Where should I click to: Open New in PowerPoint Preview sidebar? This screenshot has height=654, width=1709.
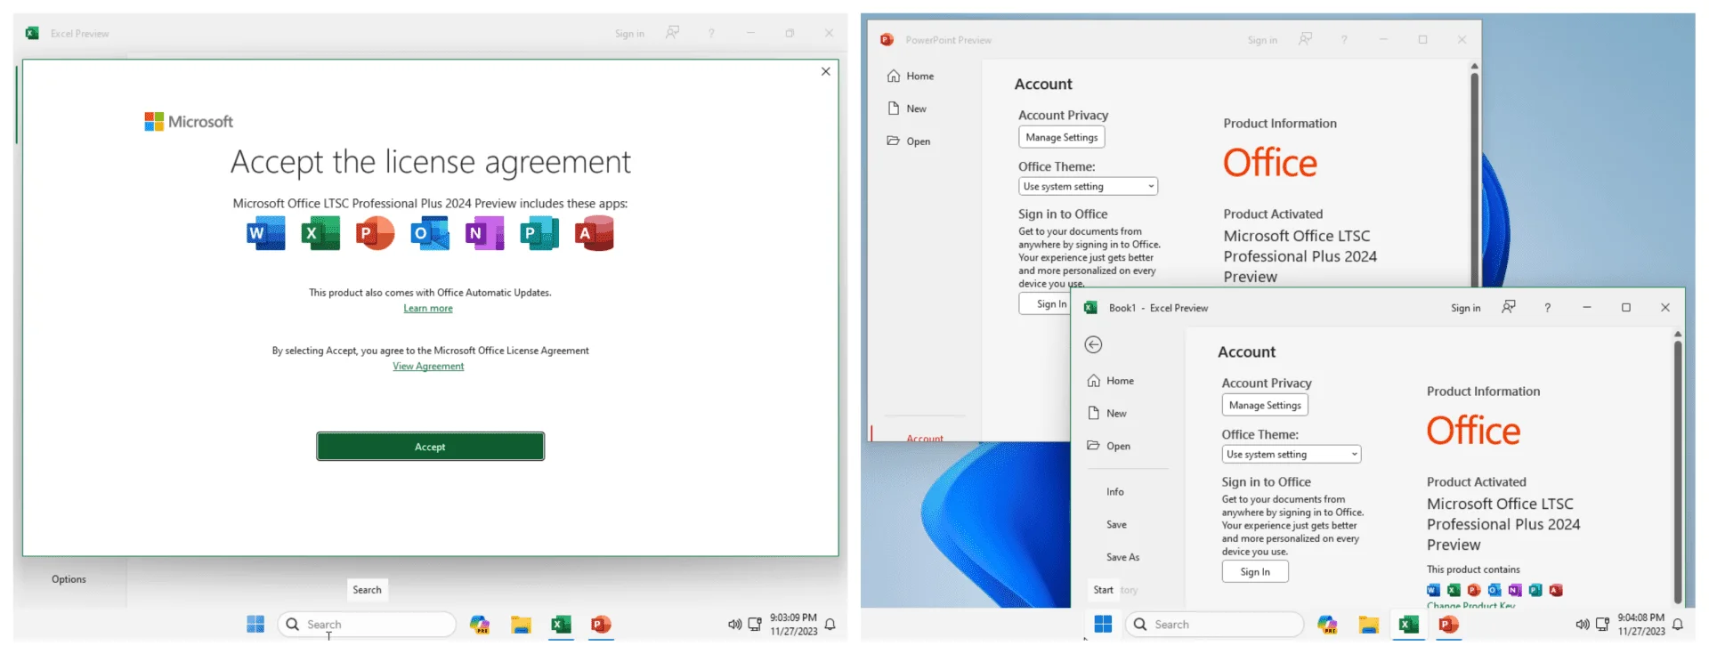coord(907,109)
